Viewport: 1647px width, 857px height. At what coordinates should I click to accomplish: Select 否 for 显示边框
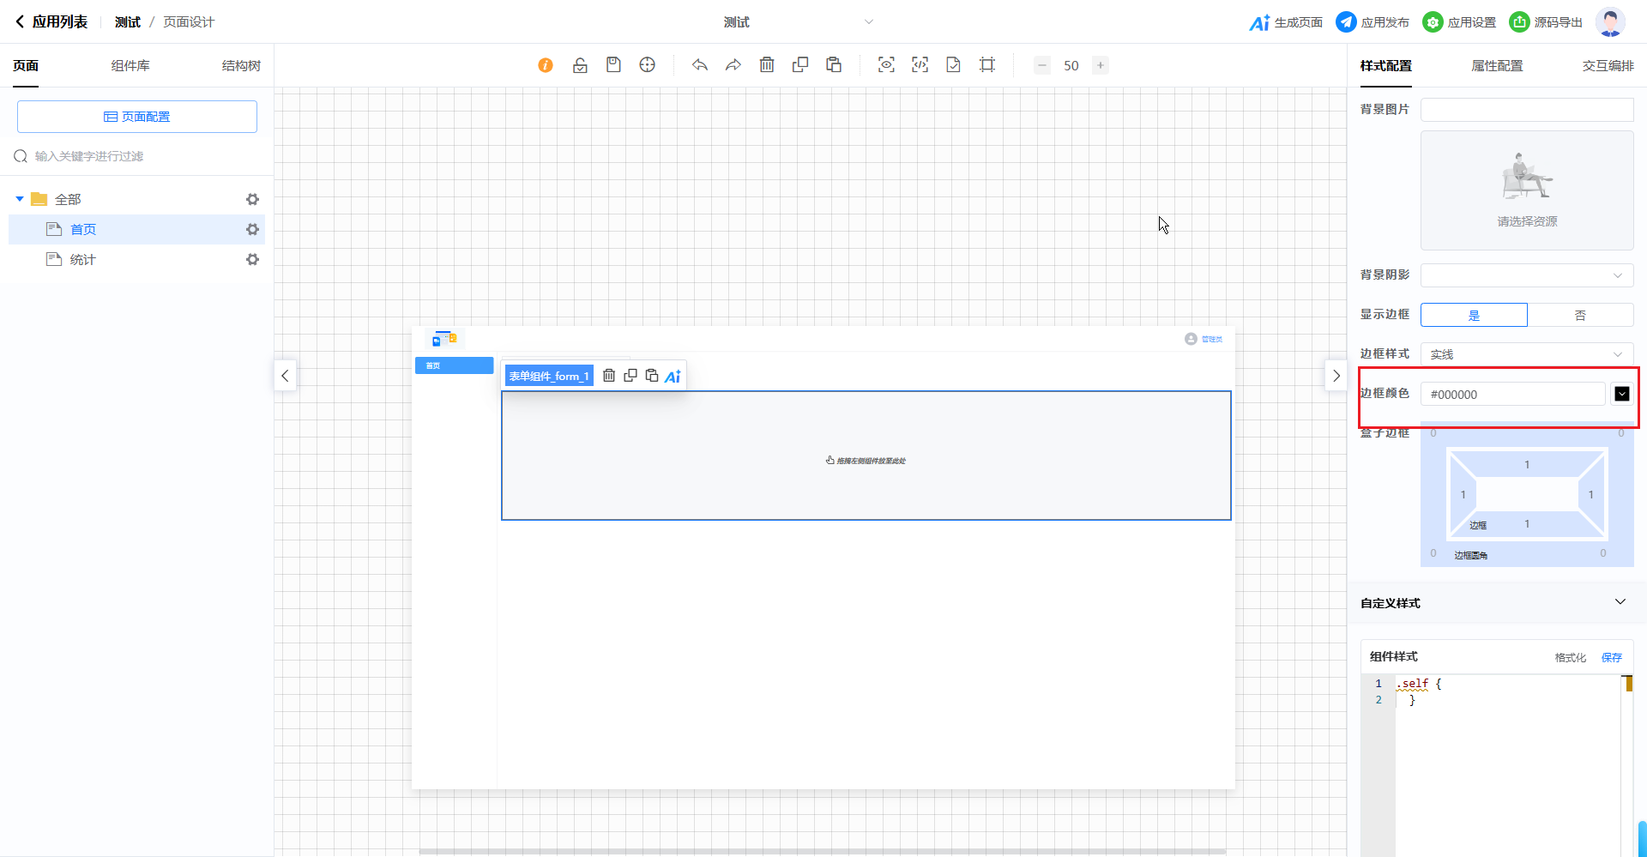point(1580,315)
